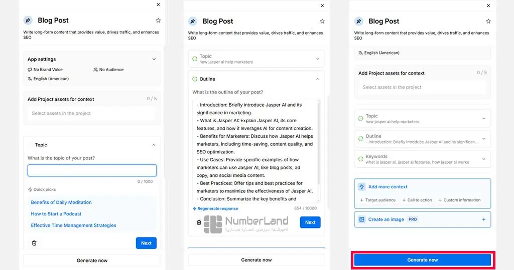Image resolution: width=514 pixels, height=270 pixels.
Task: Click No Audience setting label
Action: 111,70
